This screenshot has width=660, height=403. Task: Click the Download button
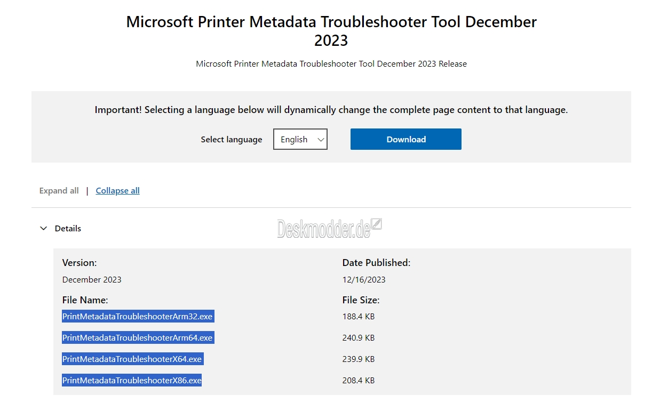[405, 139]
